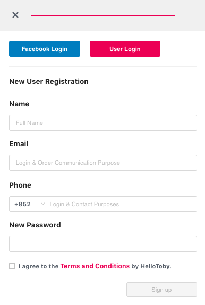Click the Name field label
Viewport: 205px width, 305px height.
pos(19,104)
